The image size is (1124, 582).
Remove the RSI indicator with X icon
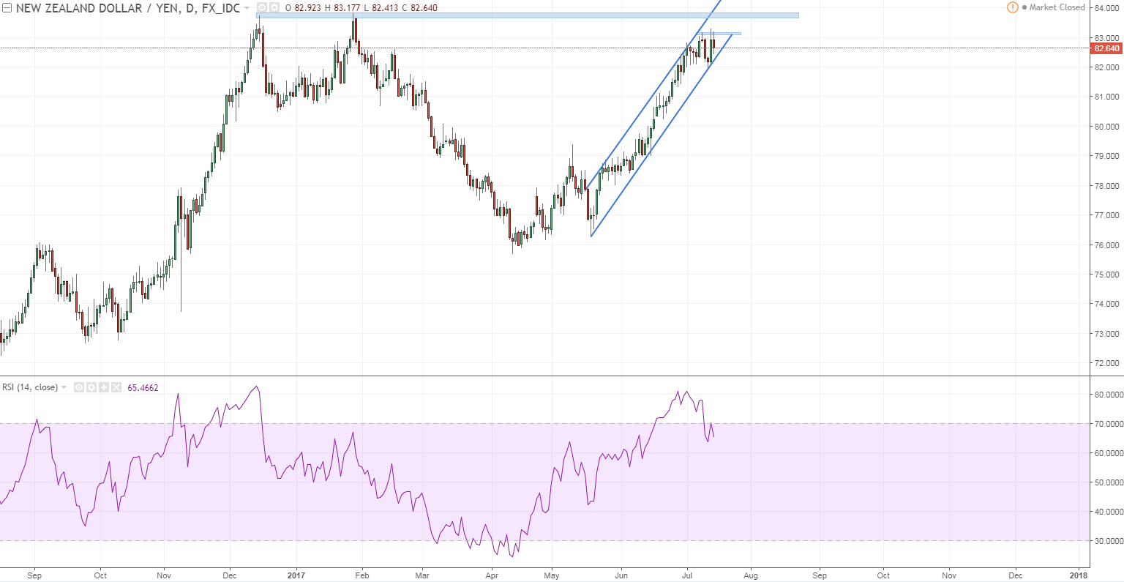tap(116, 387)
